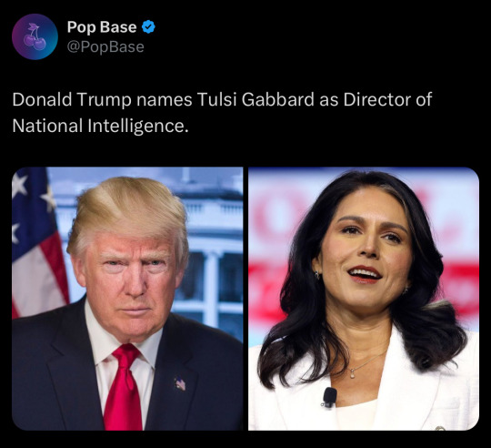Open the left photo with red tie
Image resolution: width=491 pixels, height=448 pixels.
coord(127,299)
